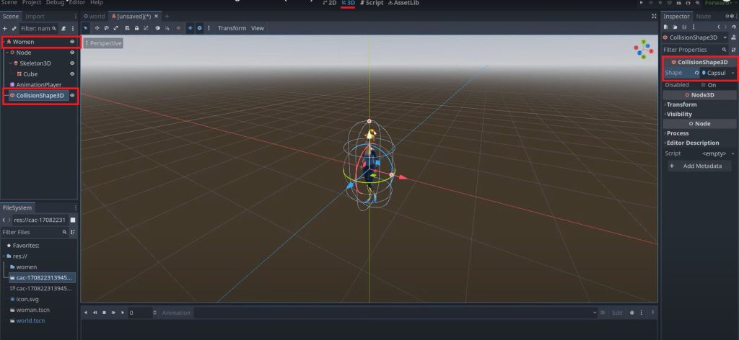Screen dimensions: 739x340
Task: Click the group selected nodes toolbar icon
Action: (x=146, y=28)
